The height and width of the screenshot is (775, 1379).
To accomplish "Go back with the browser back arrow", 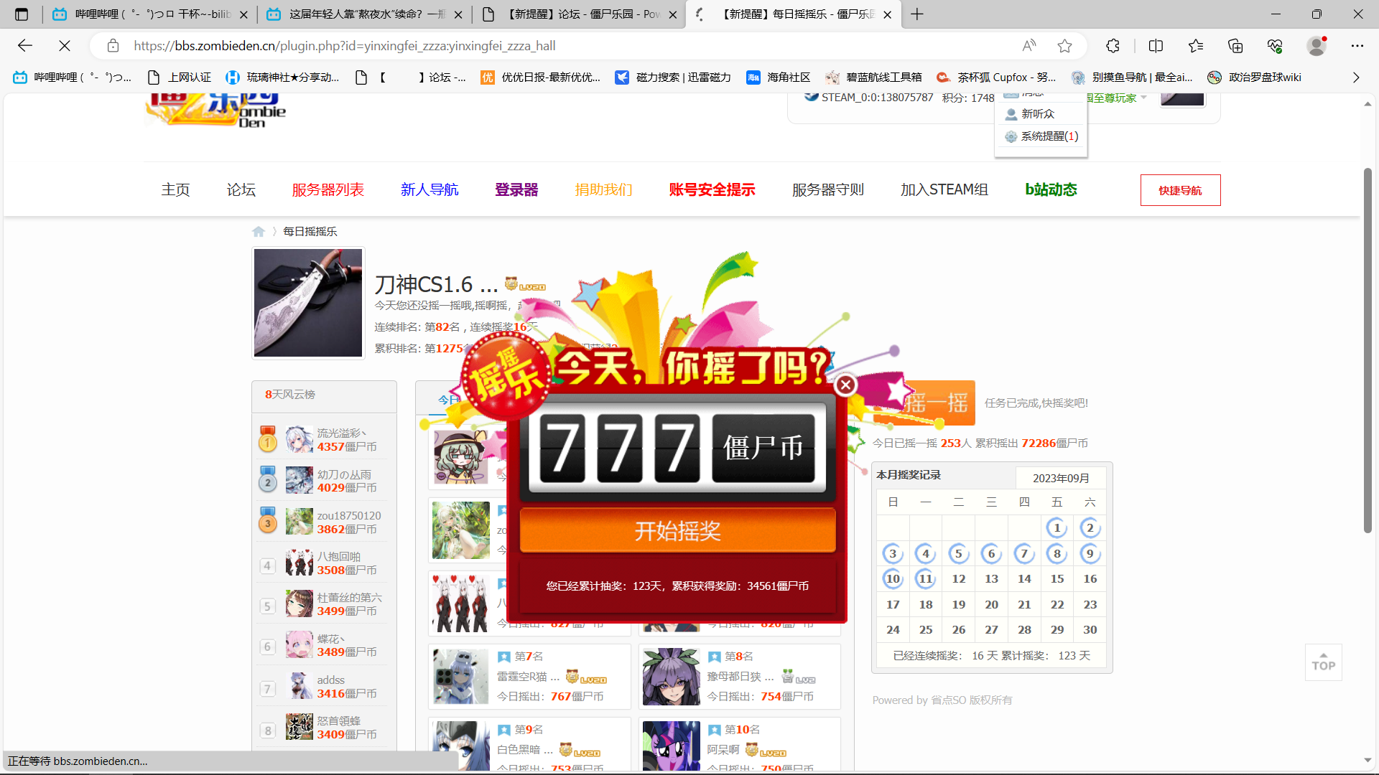I will tap(25, 46).
